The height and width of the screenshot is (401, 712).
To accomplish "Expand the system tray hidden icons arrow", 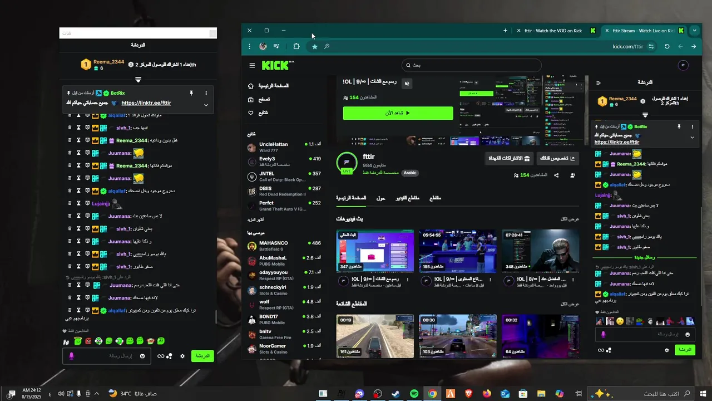I will [97, 394].
